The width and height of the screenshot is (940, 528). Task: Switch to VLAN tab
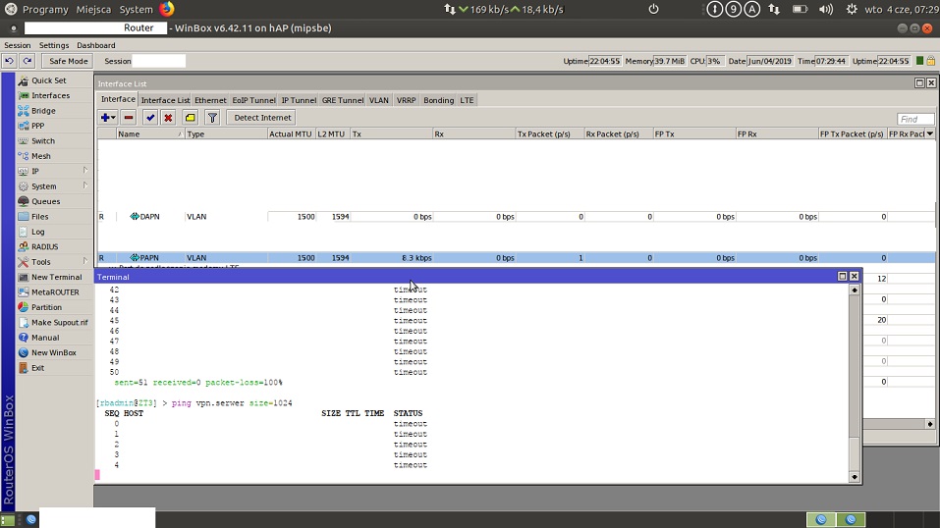(379, 100)
